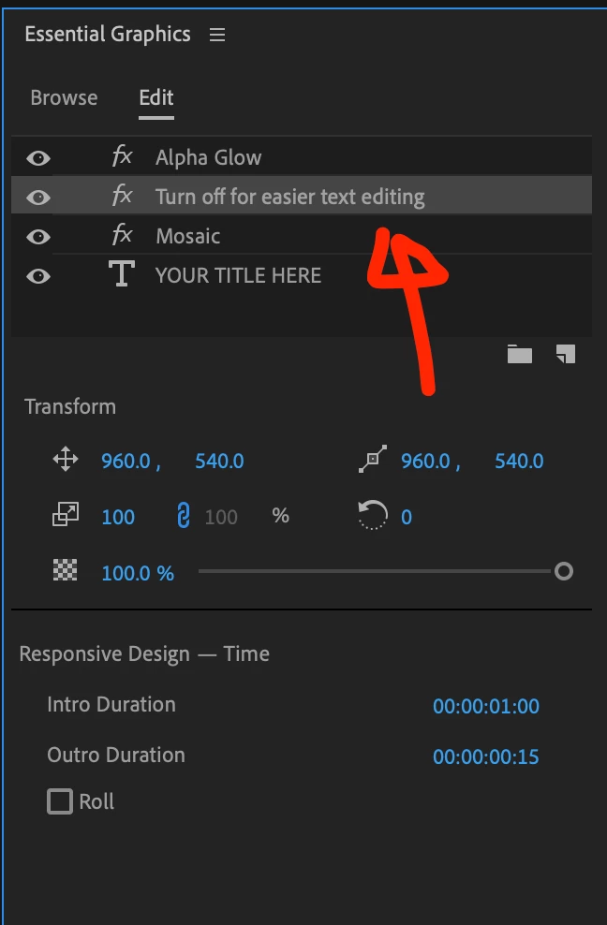Select the Alpha Glow layer row

coord(301,157)
